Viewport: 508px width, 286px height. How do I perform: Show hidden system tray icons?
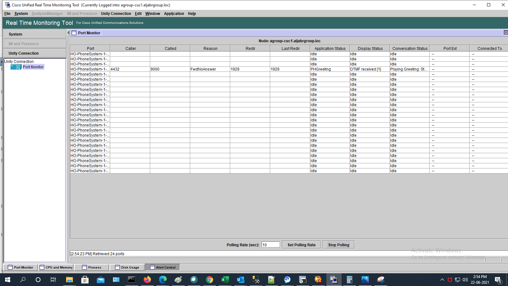[442, 280]
